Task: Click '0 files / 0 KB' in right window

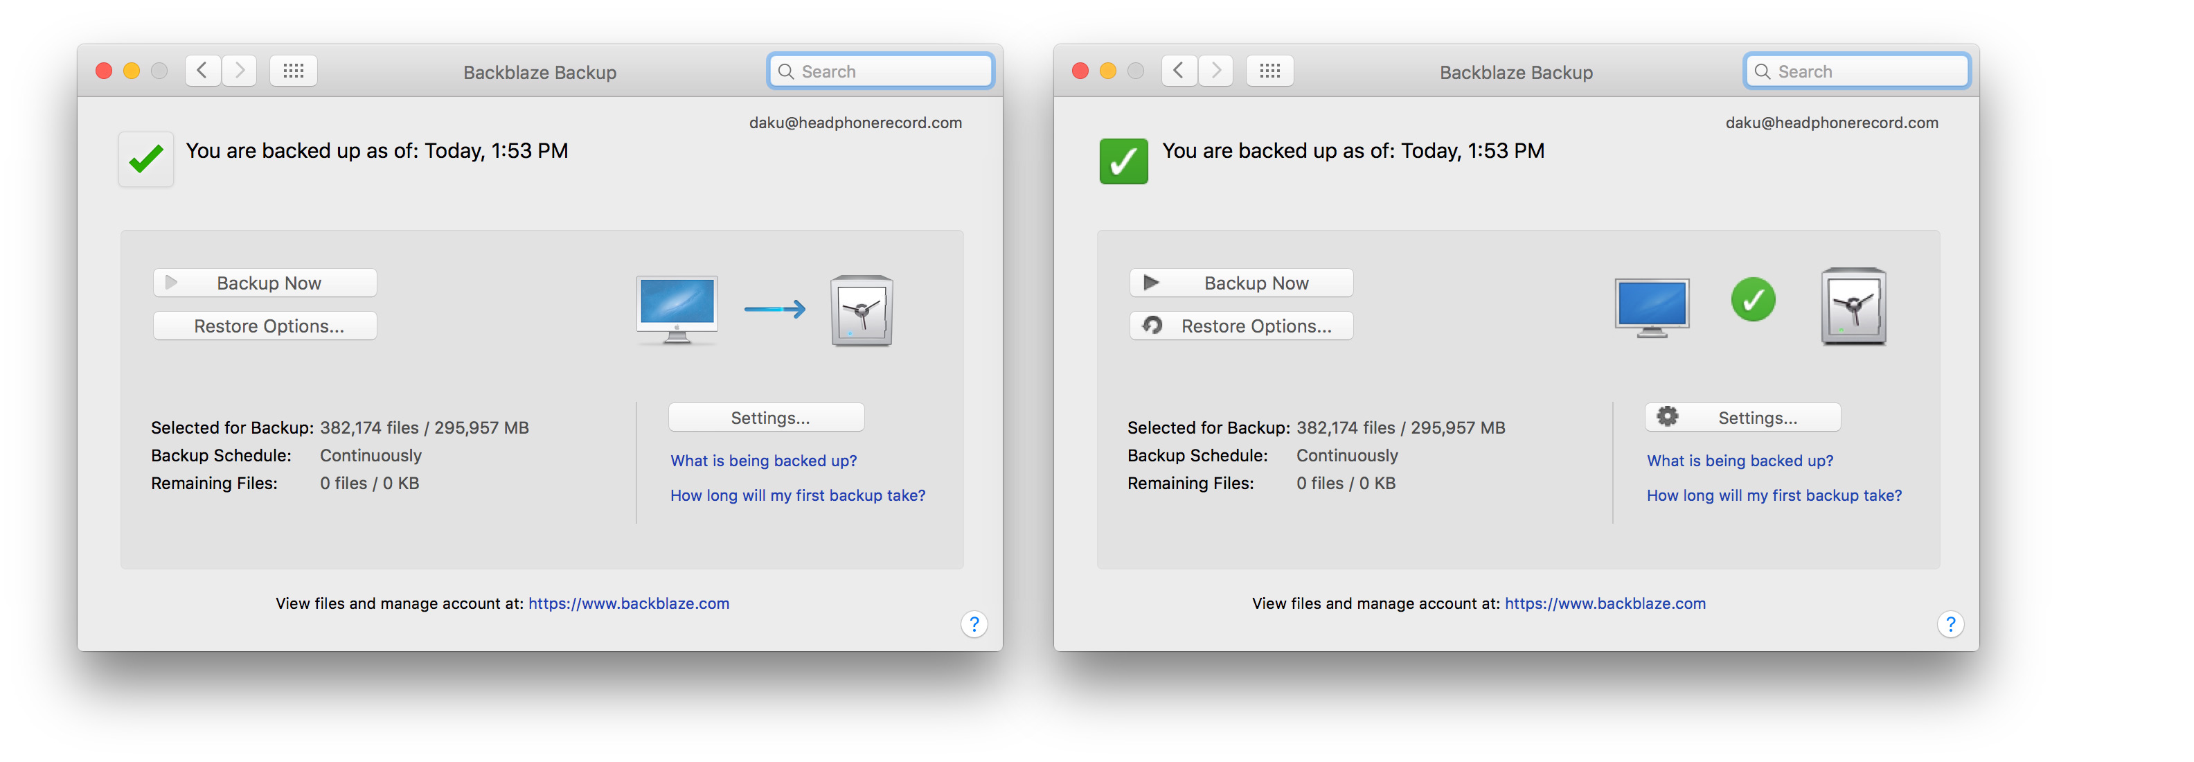Action: (x=1346, y=484)
